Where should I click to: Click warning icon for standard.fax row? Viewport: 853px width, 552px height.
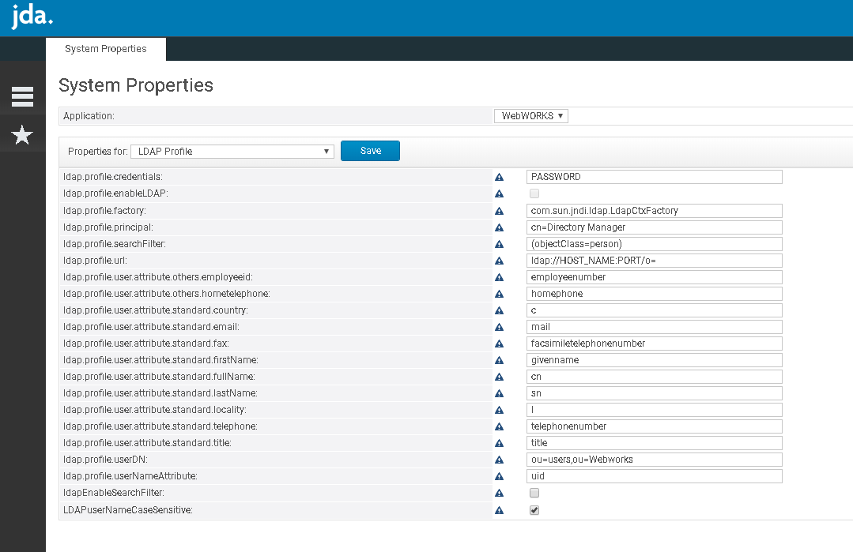pyautogui.click(x=499, y=344)
